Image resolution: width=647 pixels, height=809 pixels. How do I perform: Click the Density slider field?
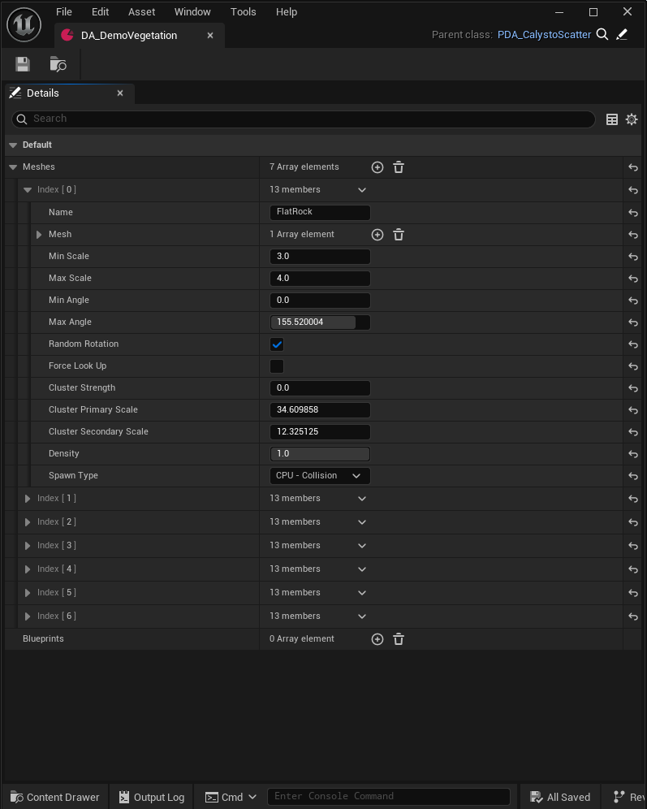(x=320, y=454)
